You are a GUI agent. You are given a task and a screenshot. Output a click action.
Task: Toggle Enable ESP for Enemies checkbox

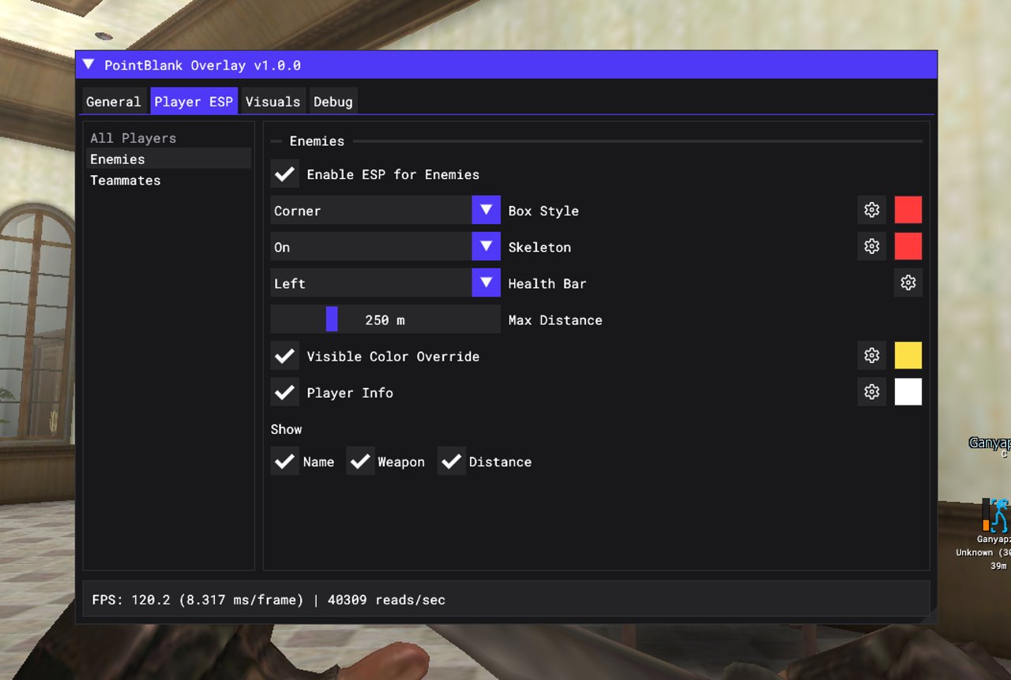click(285, 174)
